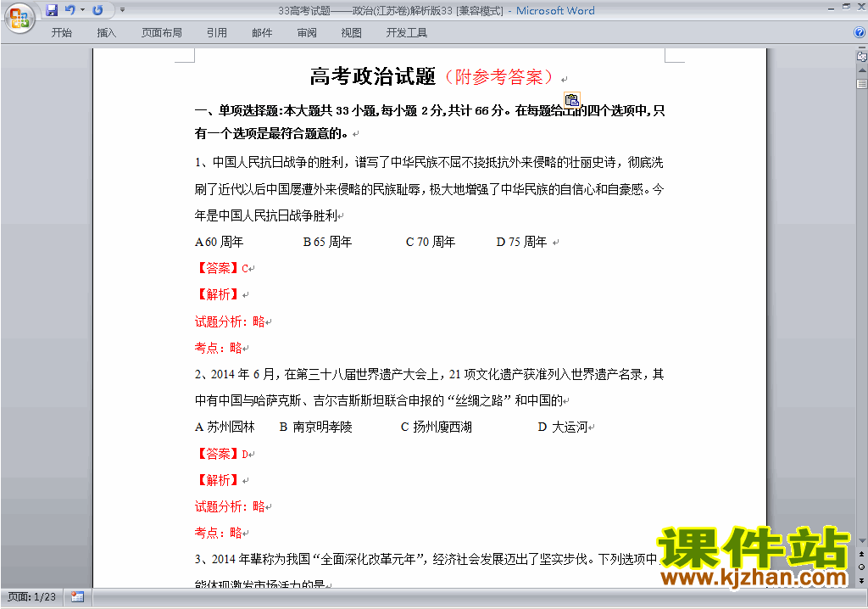Click the vertical scrollbar thumb
The width and height of the screenshot is (868, 609).
click(x=862, y=84)
